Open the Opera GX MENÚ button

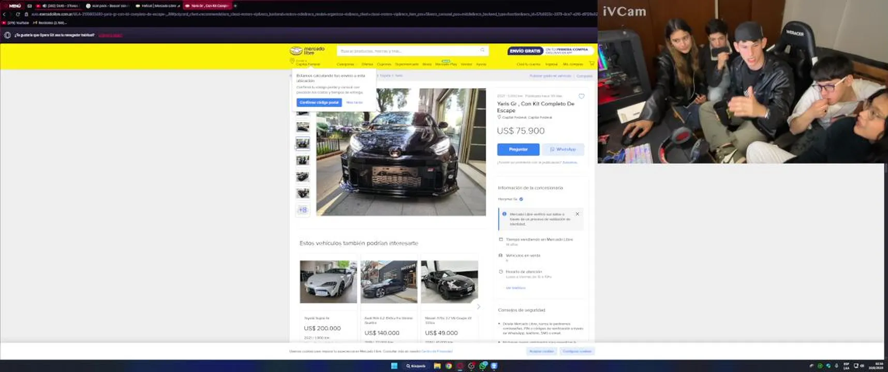click(x=14, y=6)
